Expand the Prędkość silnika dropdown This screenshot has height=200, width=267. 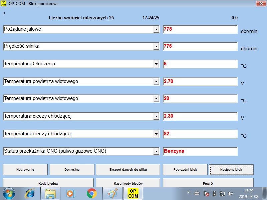(x=156, y=46)
